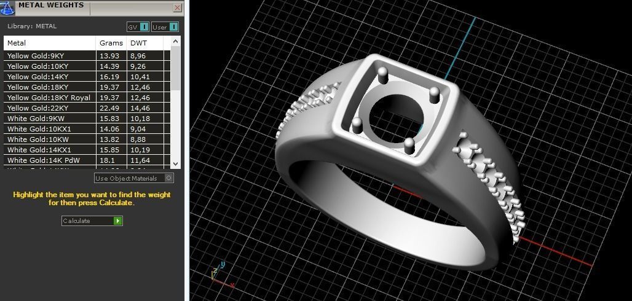Image resolution: width=632 pixels, height=301 pixels.
Task: Sort by the Metal column header
Action: (x=50, y=43)
